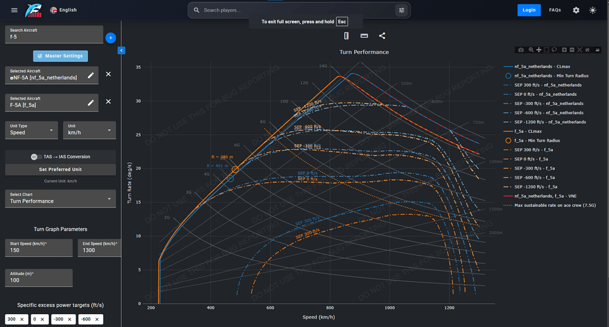Viewport: 609px width, 327px height.
Task: Select the Lasso Select tool
Action: click(x=554, y=50)
